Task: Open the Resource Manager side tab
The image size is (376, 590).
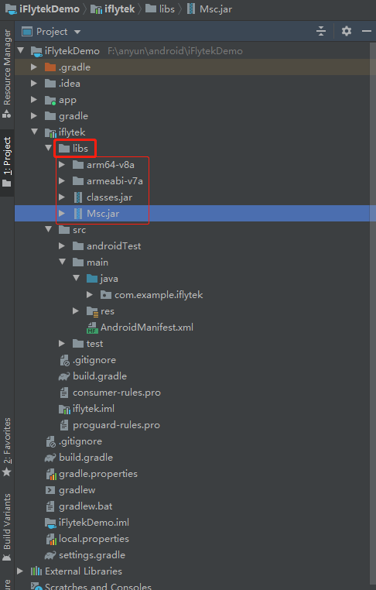Action: [7, 74]
